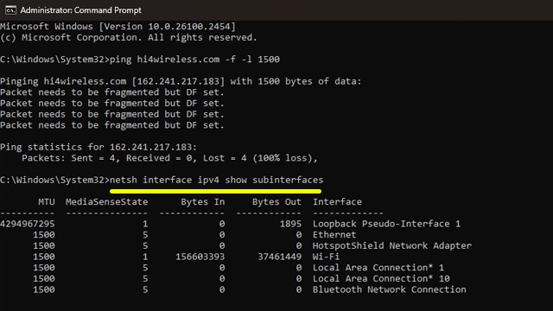Click 'Bluetooth Network Connection' interface name
The image size is (553, 311).
[x=390, y=289]
